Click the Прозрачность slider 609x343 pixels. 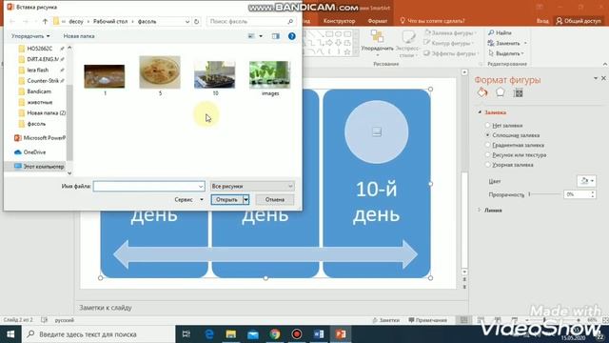click(x=544, y=194)
